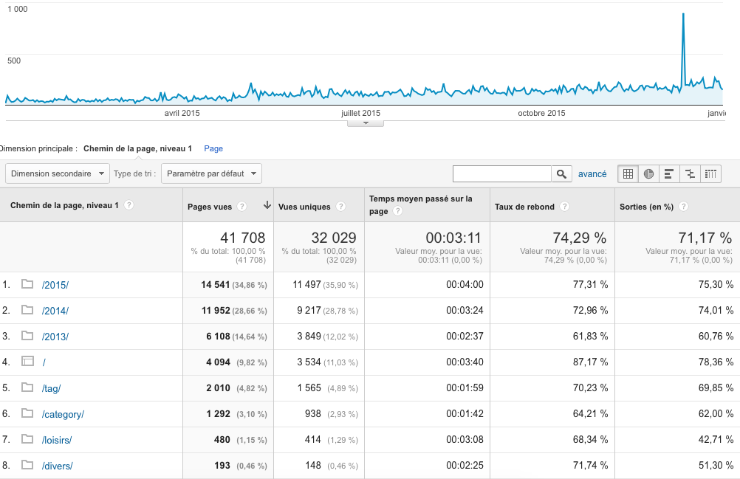Open help tooltip for Taux de rebond
The image size is (740, 479).
[564, 207]
